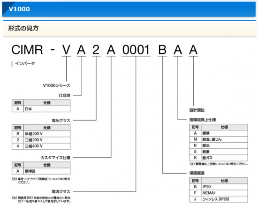Click the note about 専用ソフトウェア
The image size is (258, 206).
coord(41,181)
